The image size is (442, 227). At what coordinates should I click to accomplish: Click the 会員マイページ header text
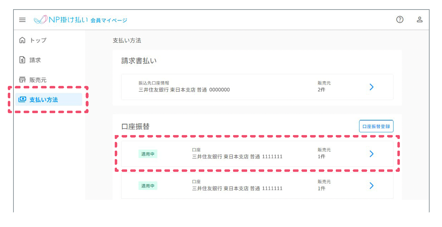[x=109, y=20]
